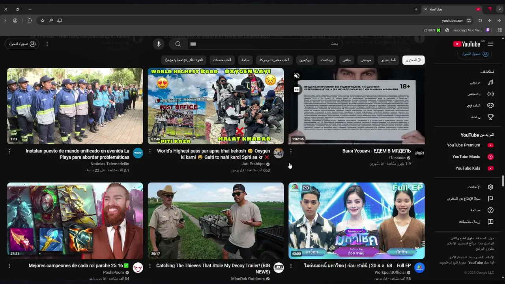This screenshot has width=505, height=284.
Task: Select the كلّ المحتوى filter chip
Action: click(413, 60)
